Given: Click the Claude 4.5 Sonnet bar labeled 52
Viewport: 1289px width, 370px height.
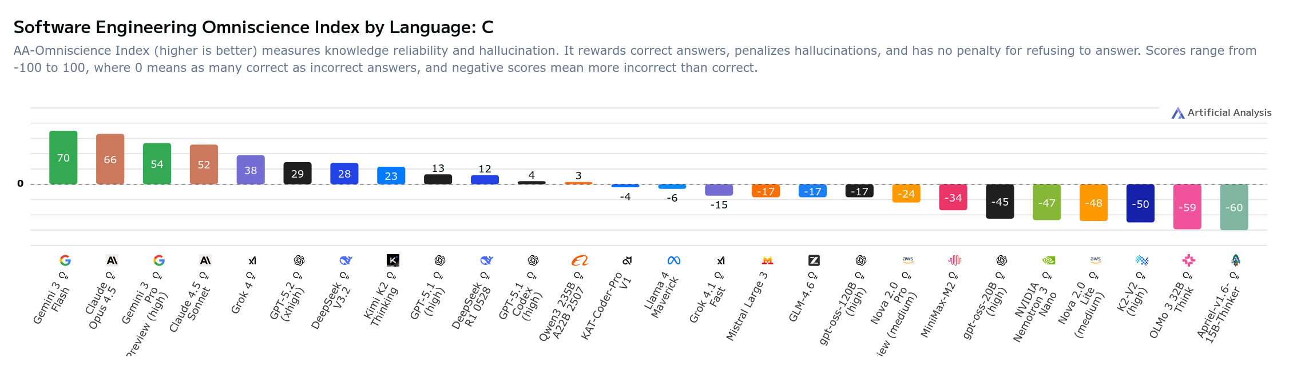Looking at the screenshot, I should (204, 164).
